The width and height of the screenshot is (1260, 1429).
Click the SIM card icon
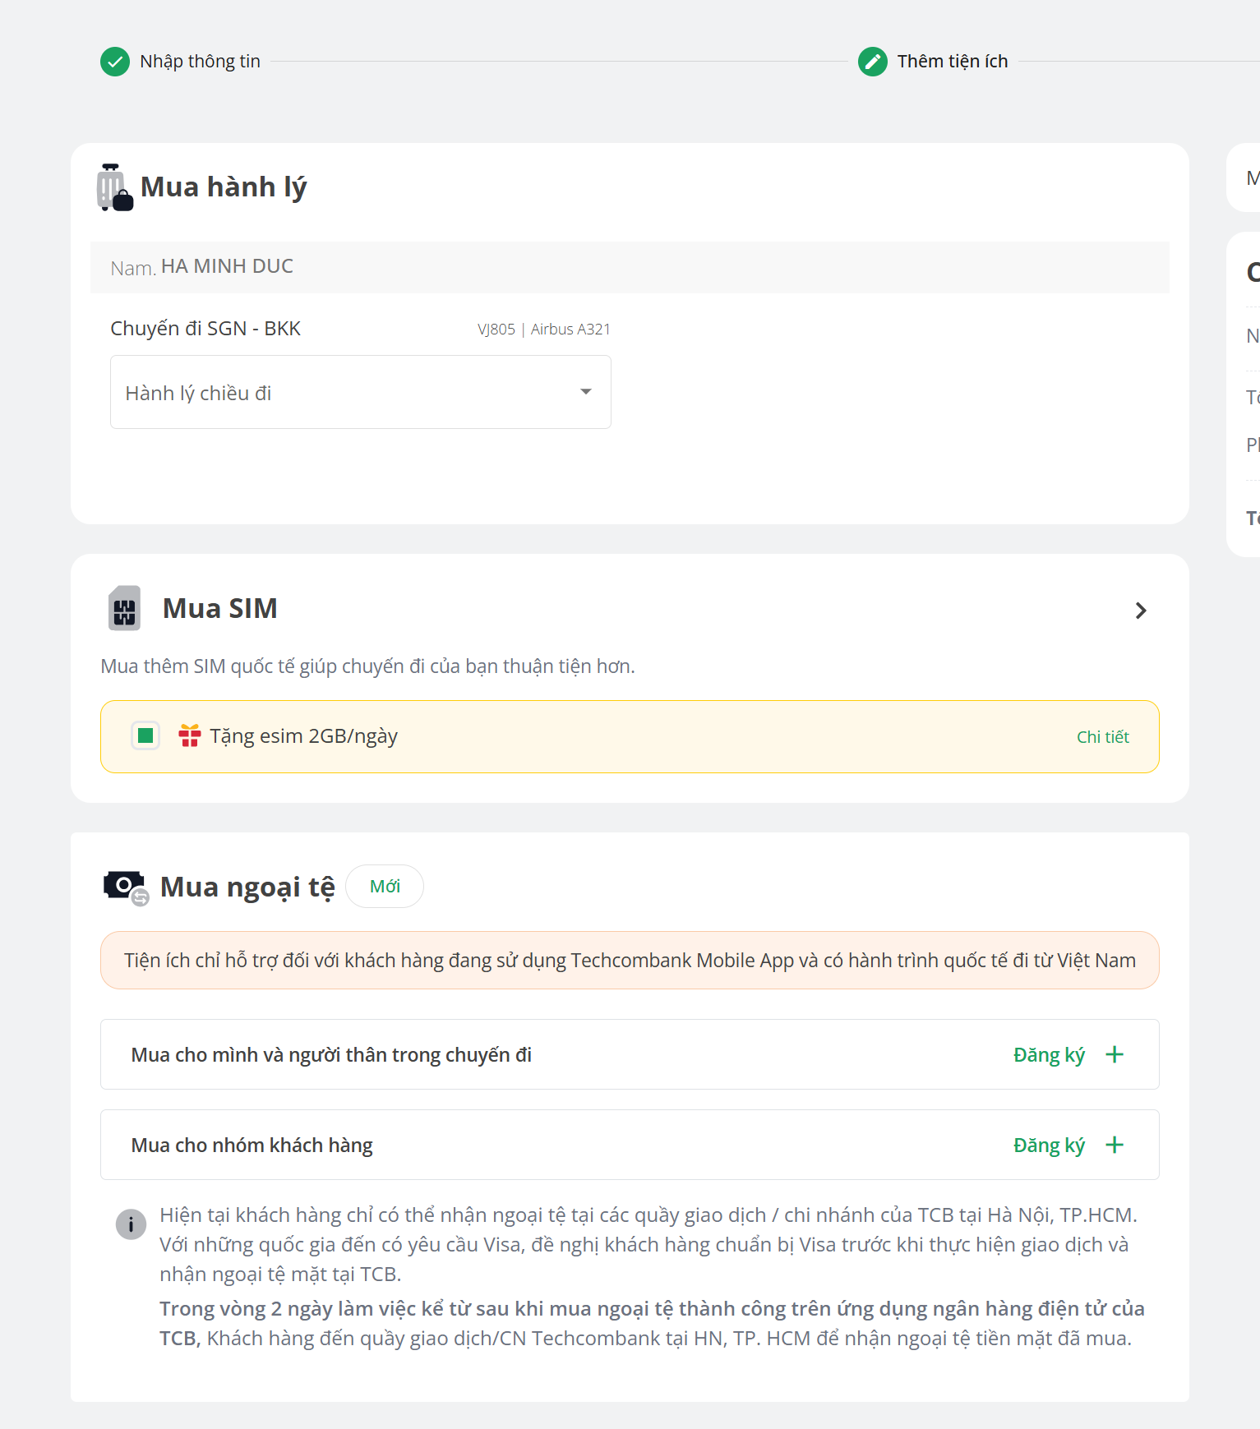125,609
